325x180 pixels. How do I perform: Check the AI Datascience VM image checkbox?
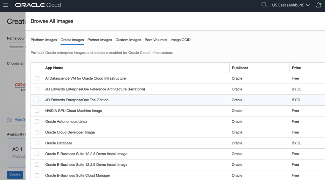[x=37, y=78]
